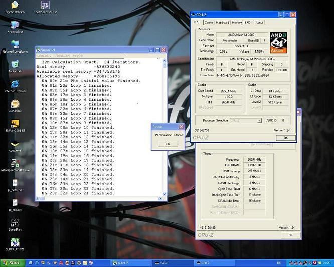
Task: Open the Help menu in Super PI
Action: (78, 56)
